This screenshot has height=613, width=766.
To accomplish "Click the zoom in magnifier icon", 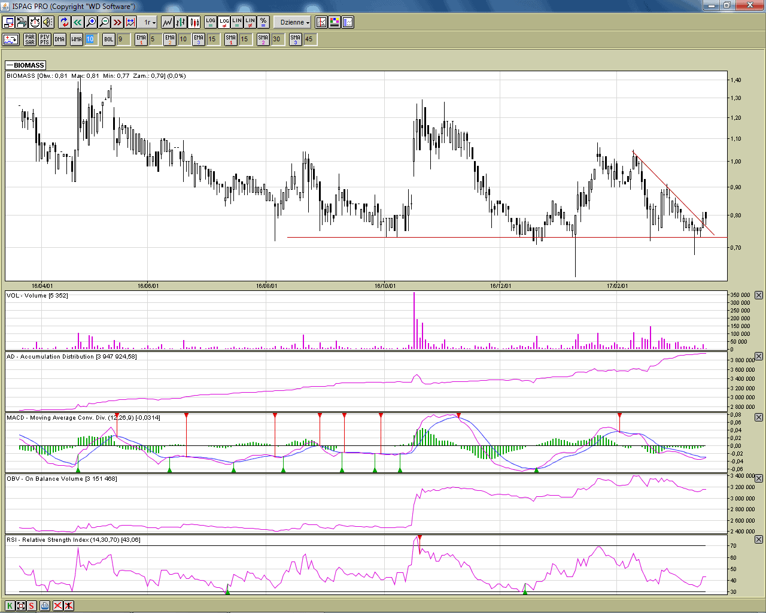I will 91,22.
